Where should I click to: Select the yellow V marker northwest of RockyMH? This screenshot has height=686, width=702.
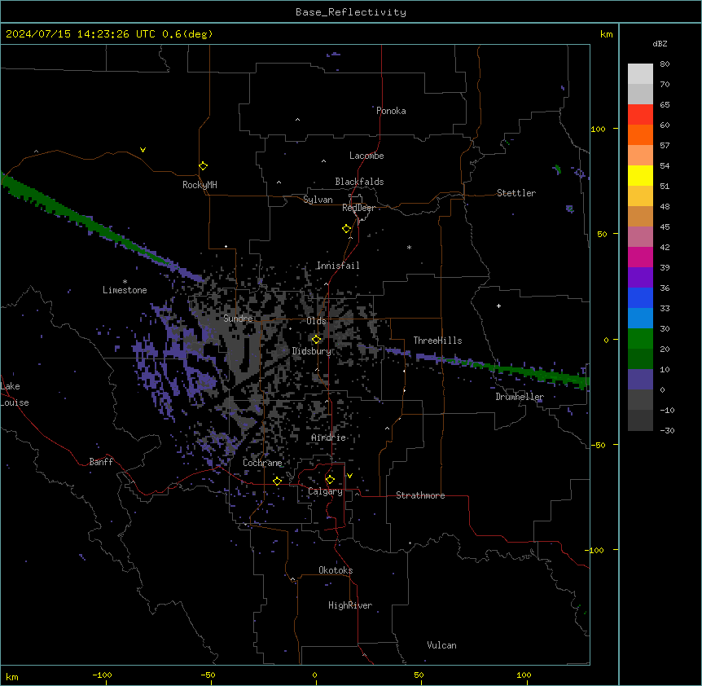click(143, 150)
